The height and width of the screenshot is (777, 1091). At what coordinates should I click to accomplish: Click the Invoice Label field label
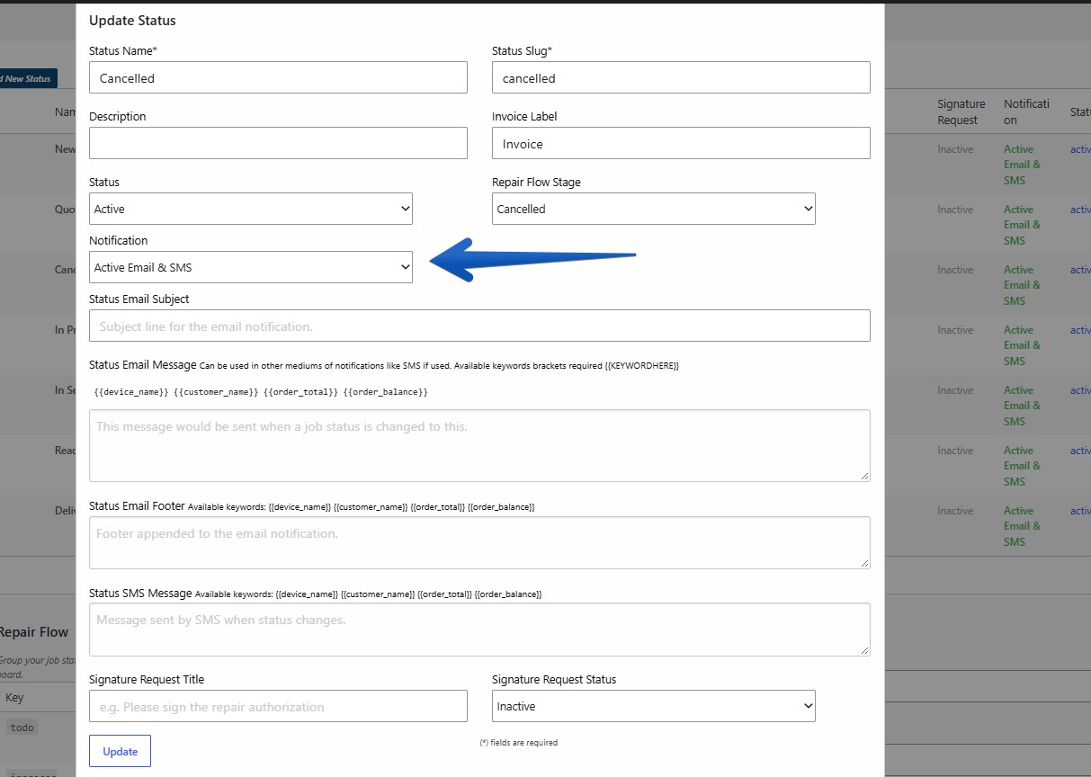(524, 117)
